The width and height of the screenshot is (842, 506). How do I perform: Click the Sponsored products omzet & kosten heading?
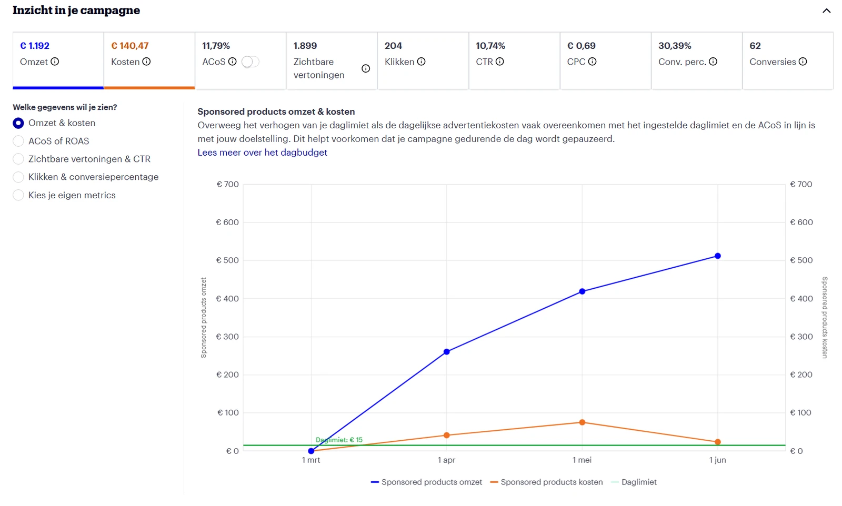pos(276,112)
